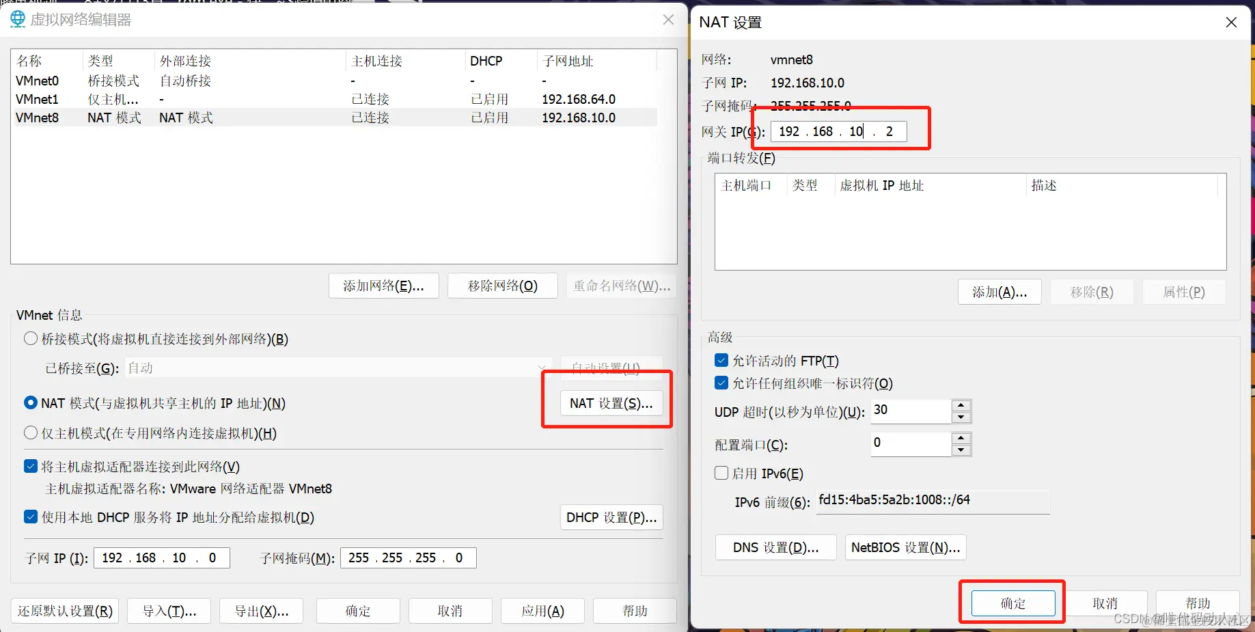Open the NAT 设置(S)... button
The width and height of the screenshot is (1255, 632).
(611, 403)
